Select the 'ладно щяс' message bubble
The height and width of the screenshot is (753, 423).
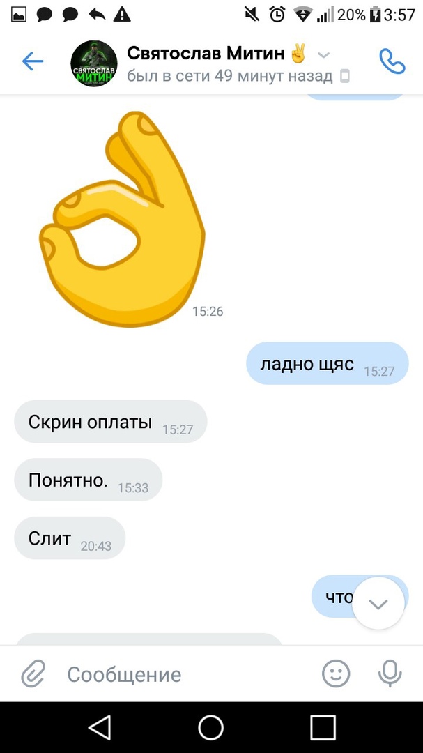327,363
